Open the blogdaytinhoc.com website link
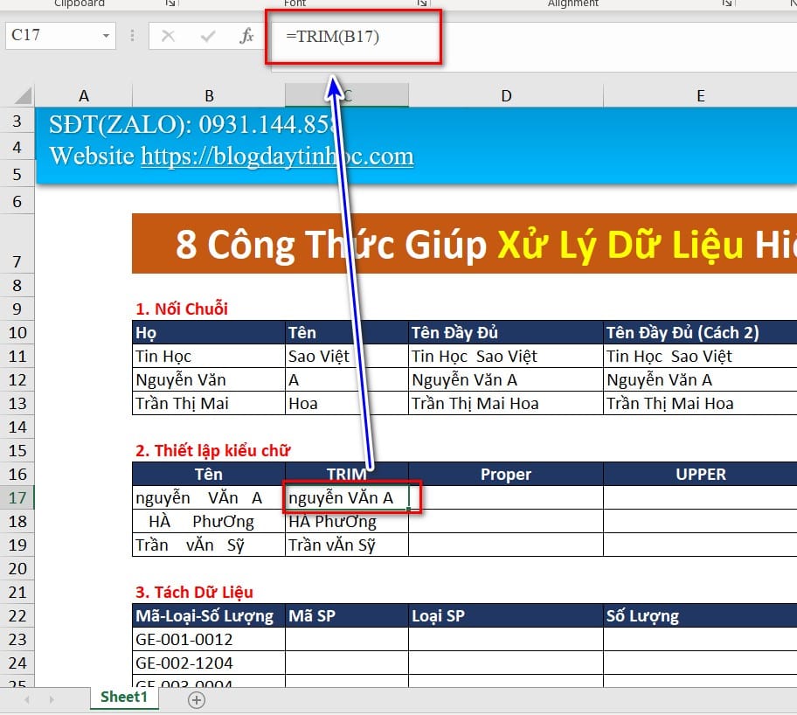 (278, 156)
